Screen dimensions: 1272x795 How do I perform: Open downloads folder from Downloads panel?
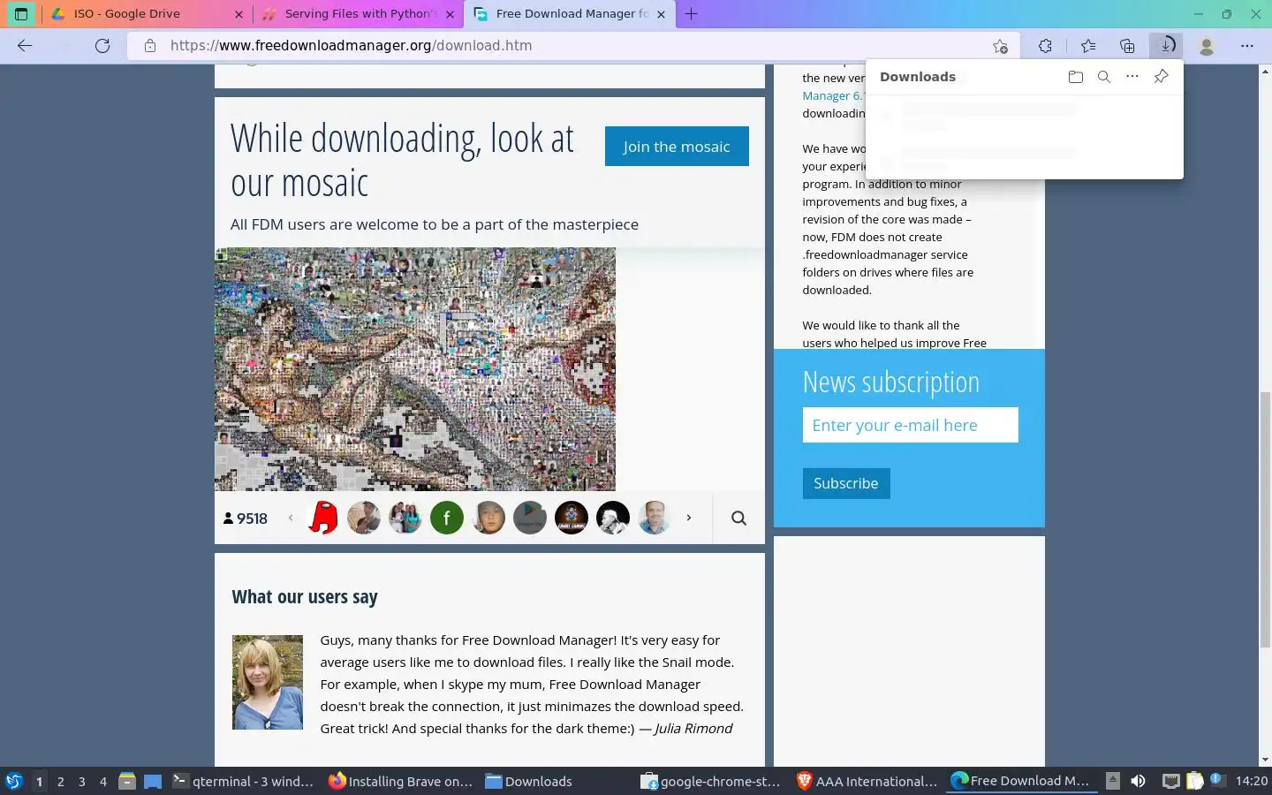pyautogui.click(x=1075, y=77)
